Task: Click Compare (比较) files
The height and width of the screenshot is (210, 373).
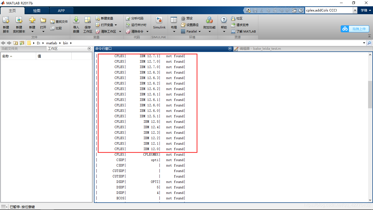Action: click(x=56, y=28)
